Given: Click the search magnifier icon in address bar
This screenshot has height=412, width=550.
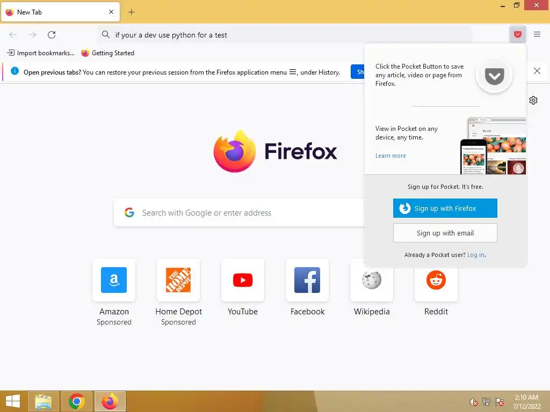Looking at the screenshot, I should [105, 34].
